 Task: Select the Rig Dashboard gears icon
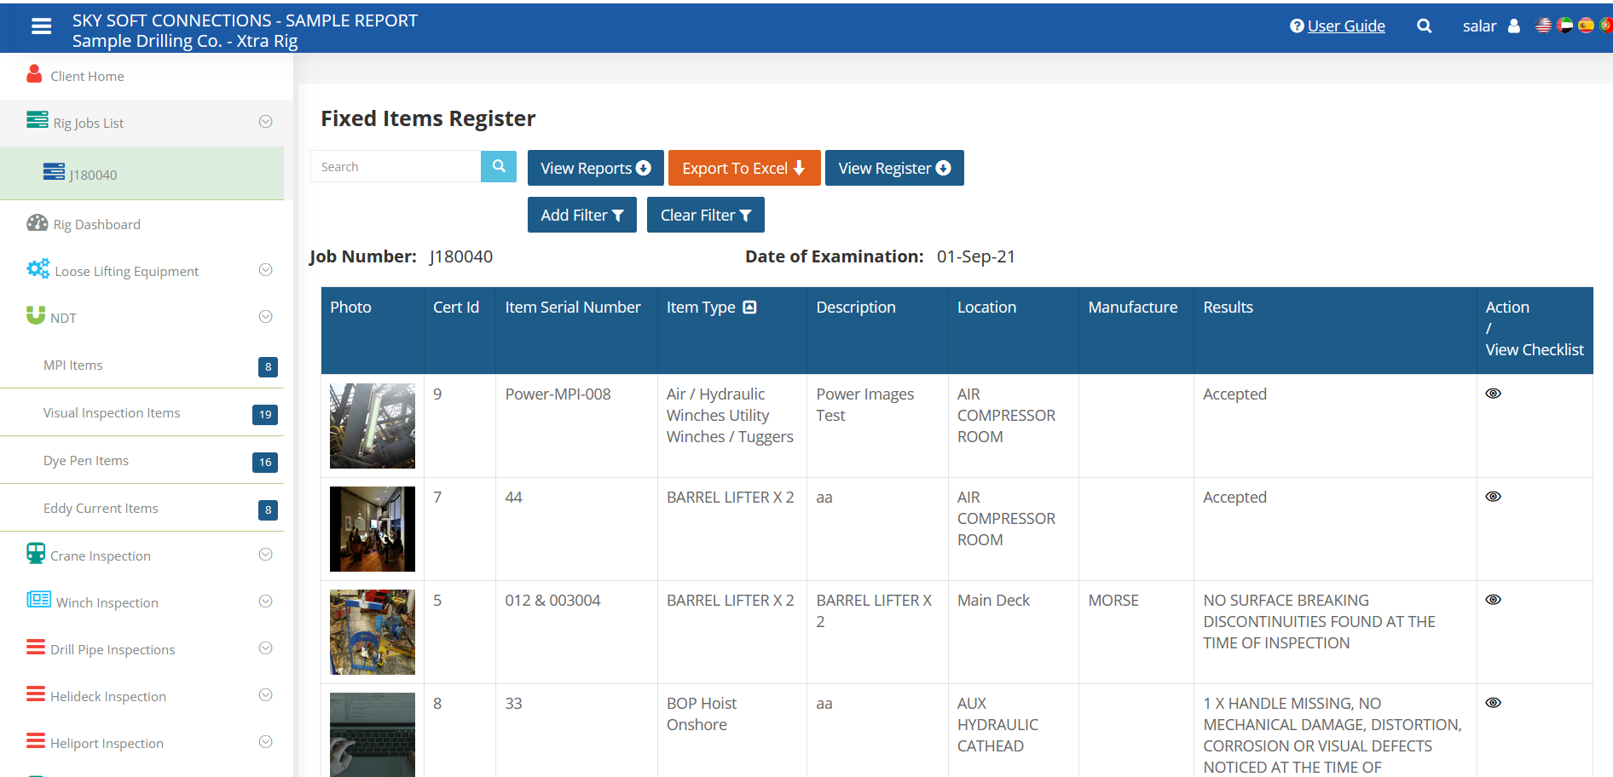pos(38,222)
